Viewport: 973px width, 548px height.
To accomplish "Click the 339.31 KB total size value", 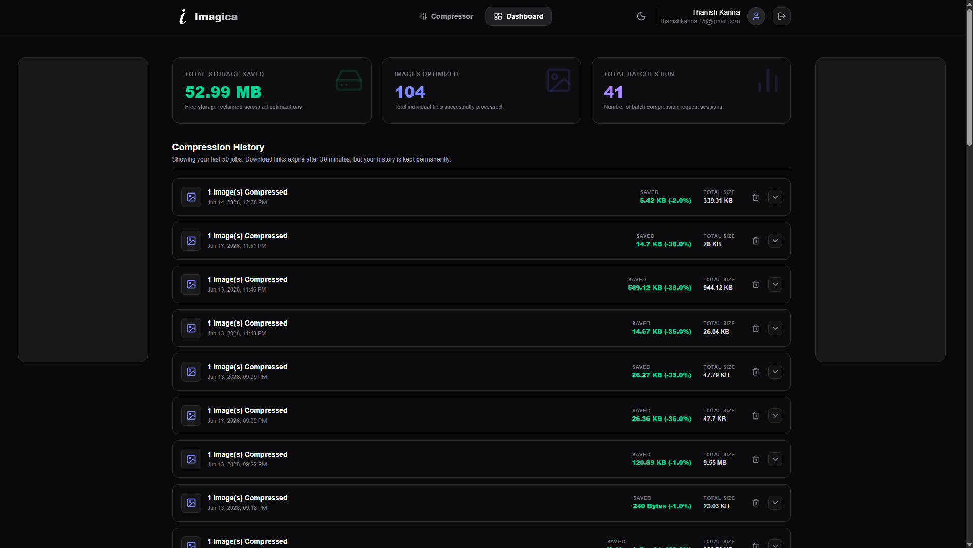I will pyautogui.click(x=718, y=201).
